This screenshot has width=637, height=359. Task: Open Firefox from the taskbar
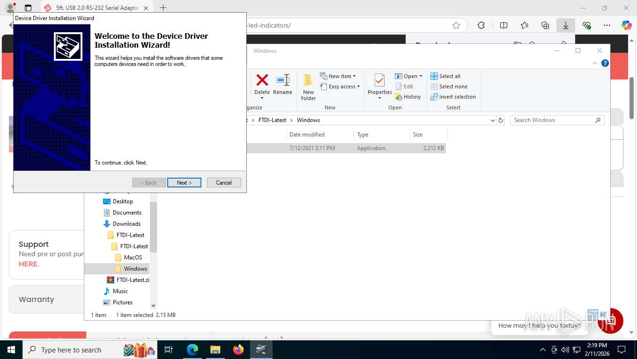pyautogui.click(x=238, y=350)
